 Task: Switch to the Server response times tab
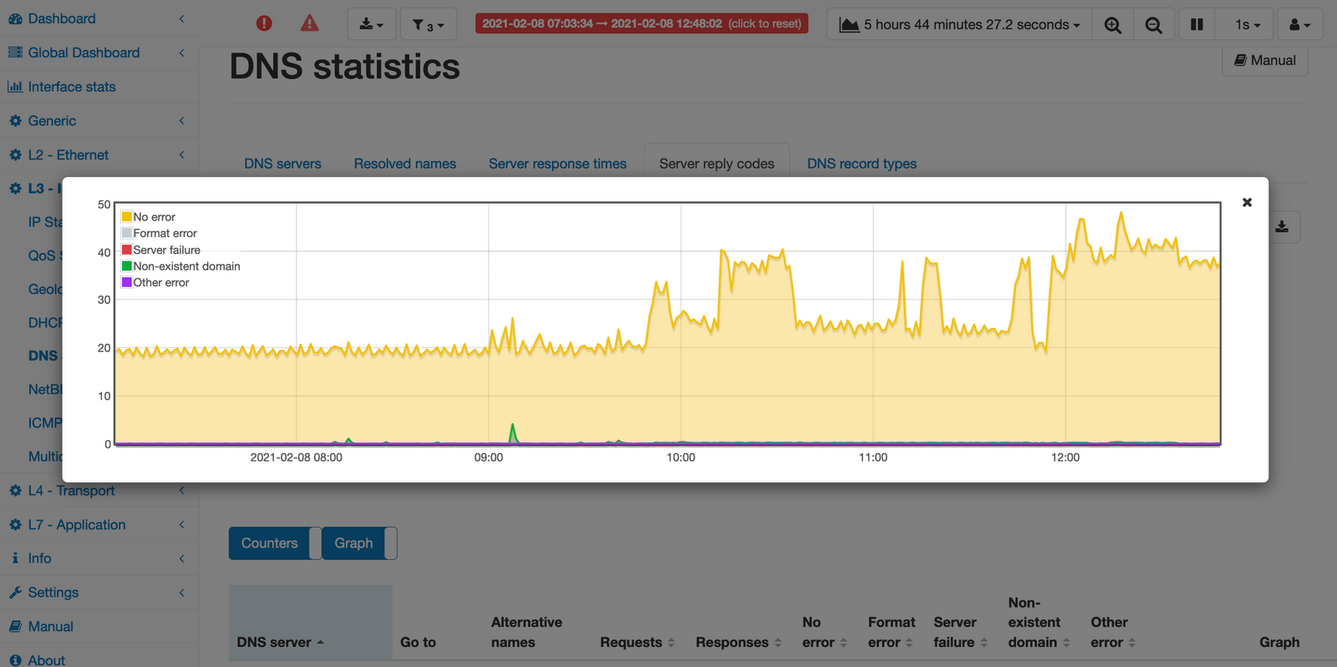[x=557, y=164]
